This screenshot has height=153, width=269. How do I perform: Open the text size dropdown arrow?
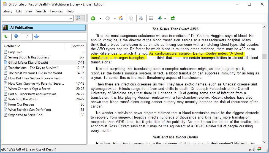(165, 18)
